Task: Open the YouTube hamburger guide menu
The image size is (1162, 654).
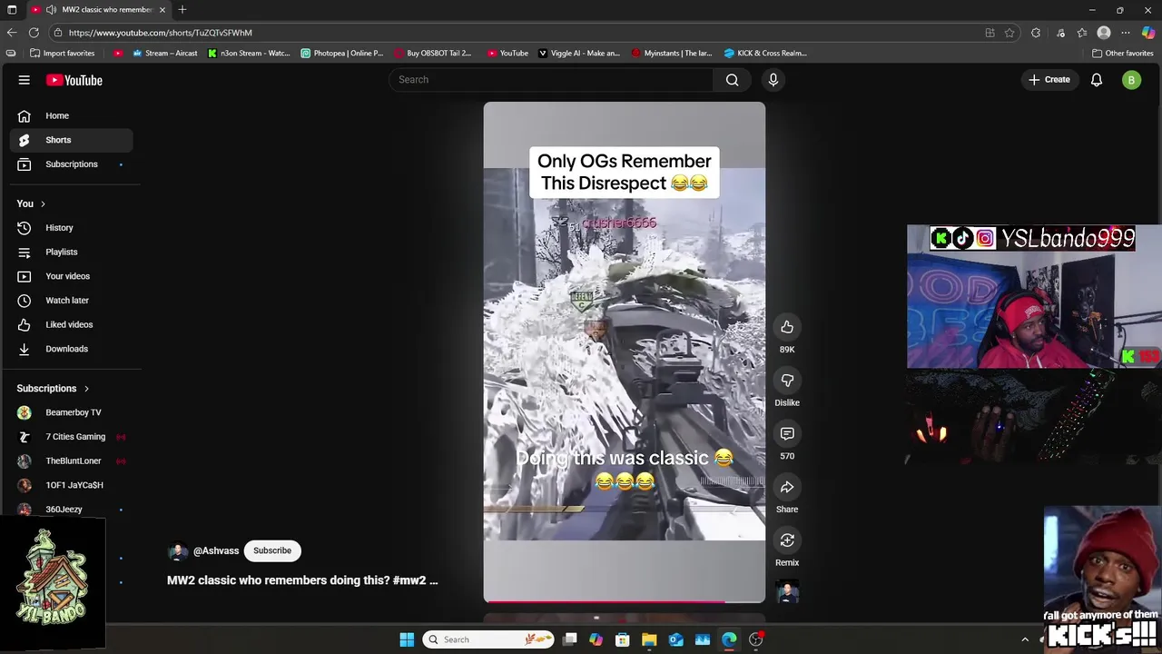Action: [x=25, y=80]
